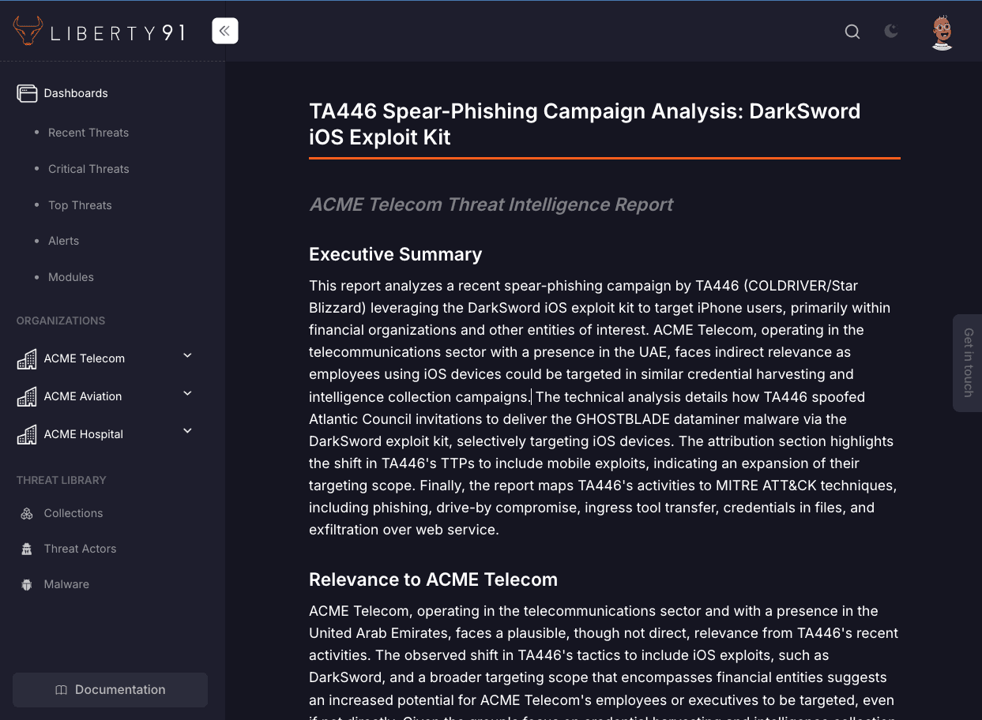The width and height of the screenshot is (982, 720).
Task: Expand the ACME Telecom organization chevron
Action: [187, 355]
